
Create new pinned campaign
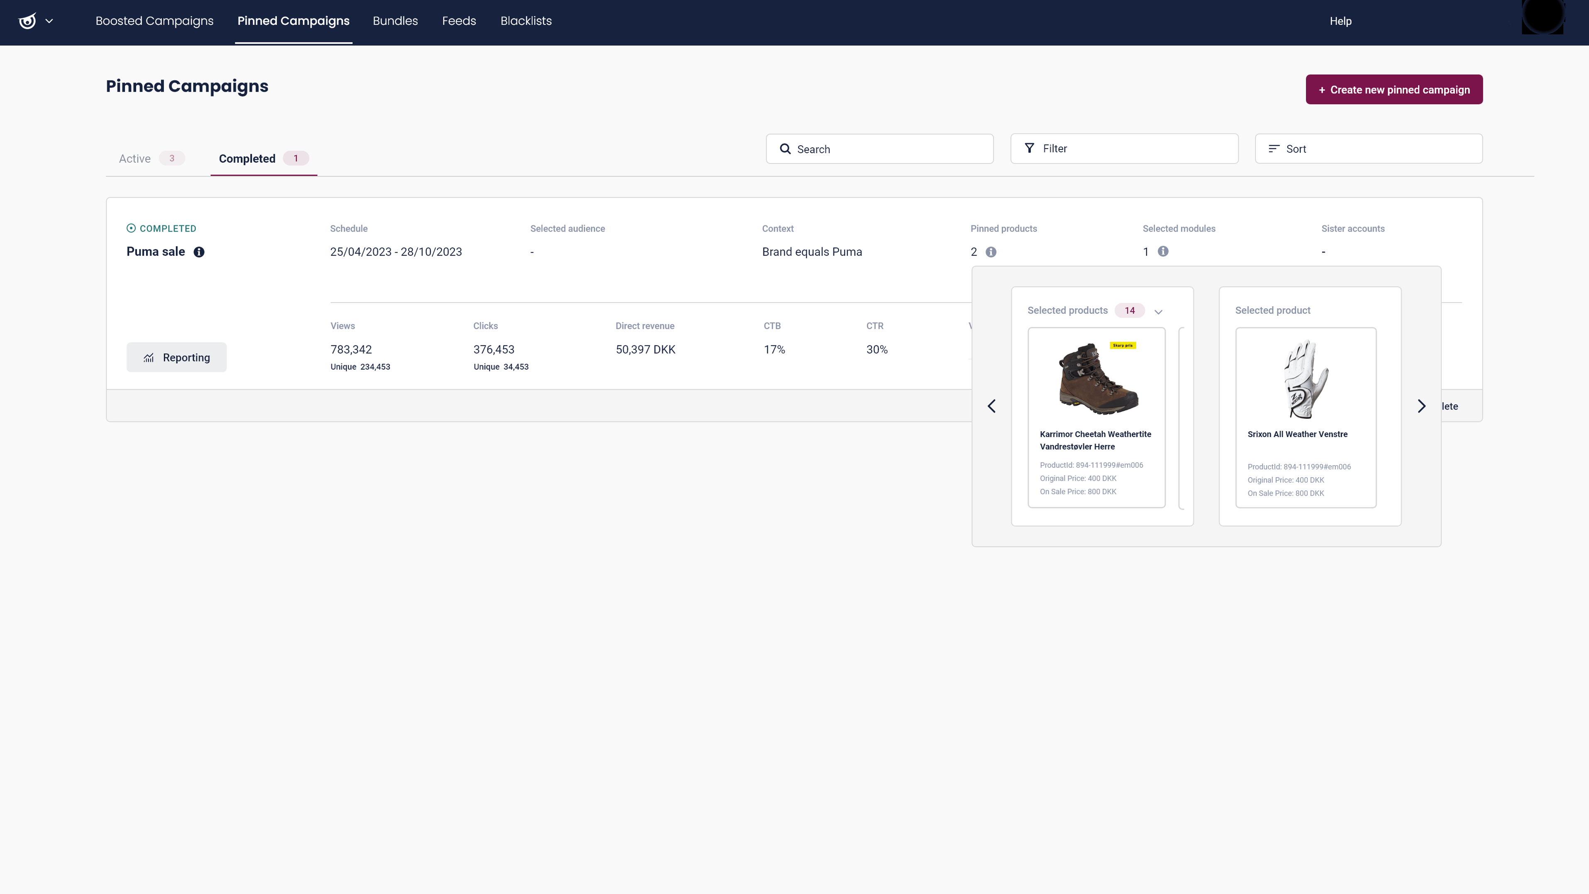tap(1394, 90)
